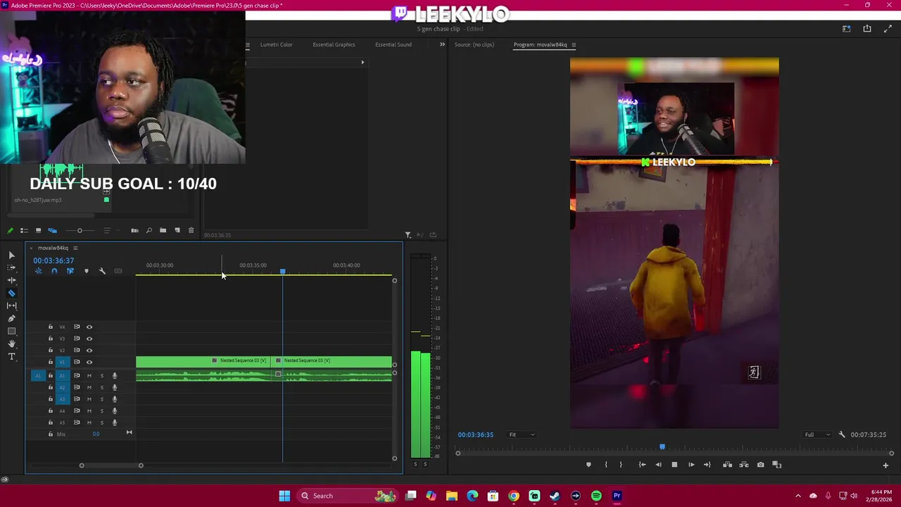Image resolution: width=901 pixels, height=507 pixels.
Task: Add a marker in the timeline
Action: pyautogui.click(x=87, y=271)
